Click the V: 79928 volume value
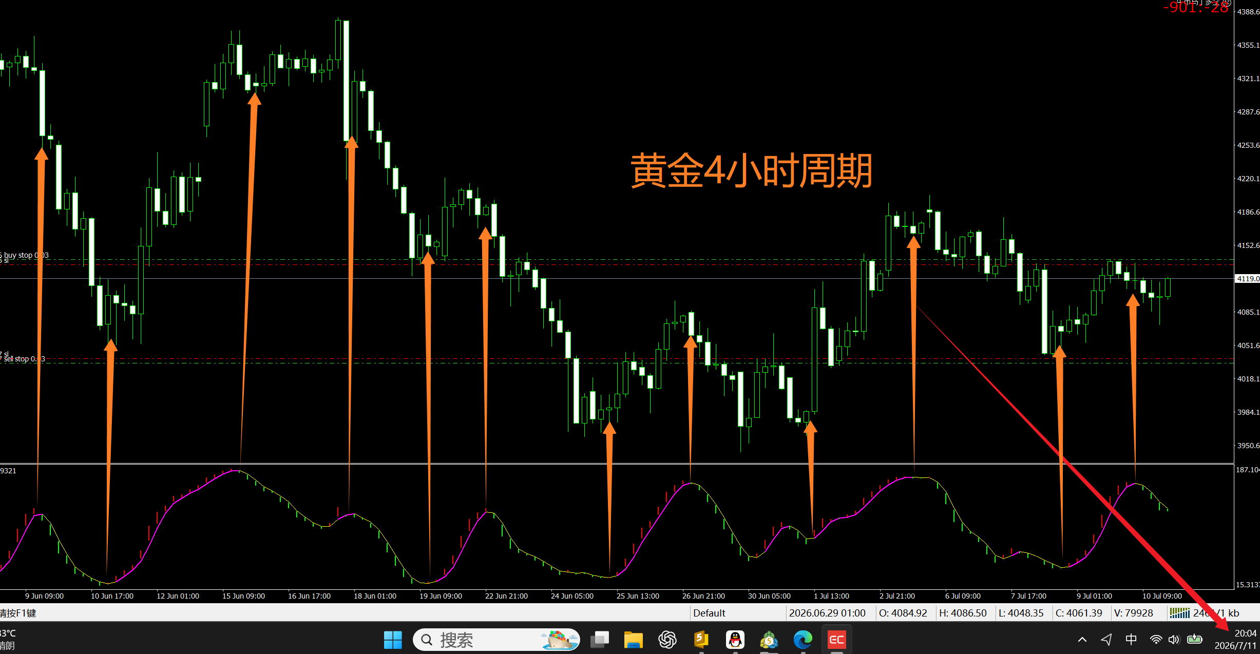 coord(1133,613)
